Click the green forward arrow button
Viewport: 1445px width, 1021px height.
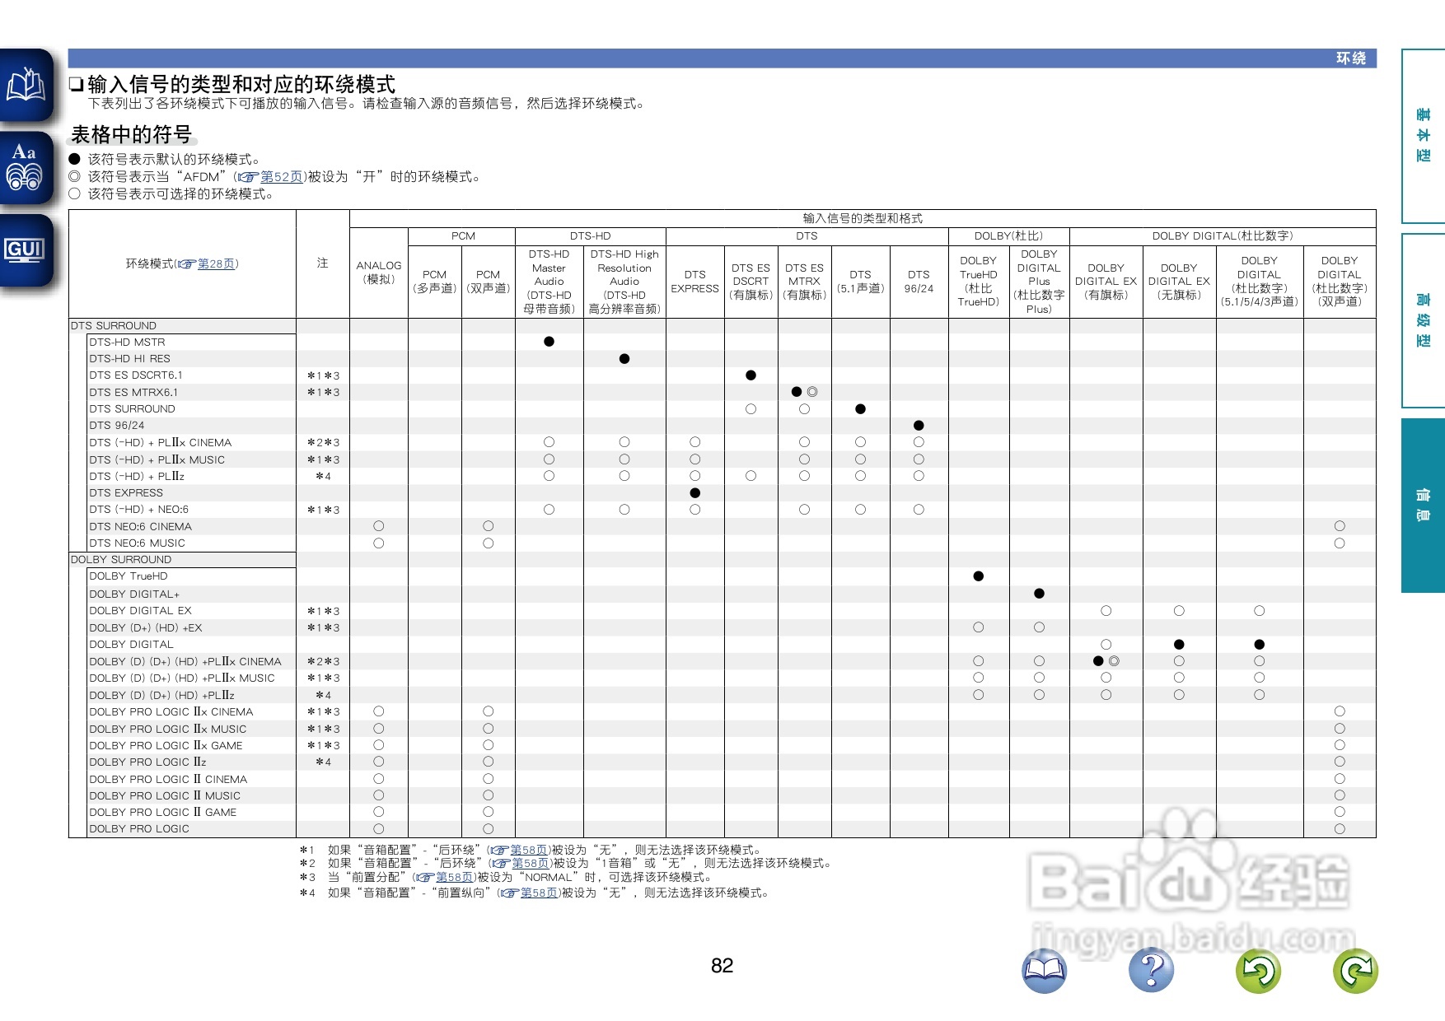(1355, 970)
